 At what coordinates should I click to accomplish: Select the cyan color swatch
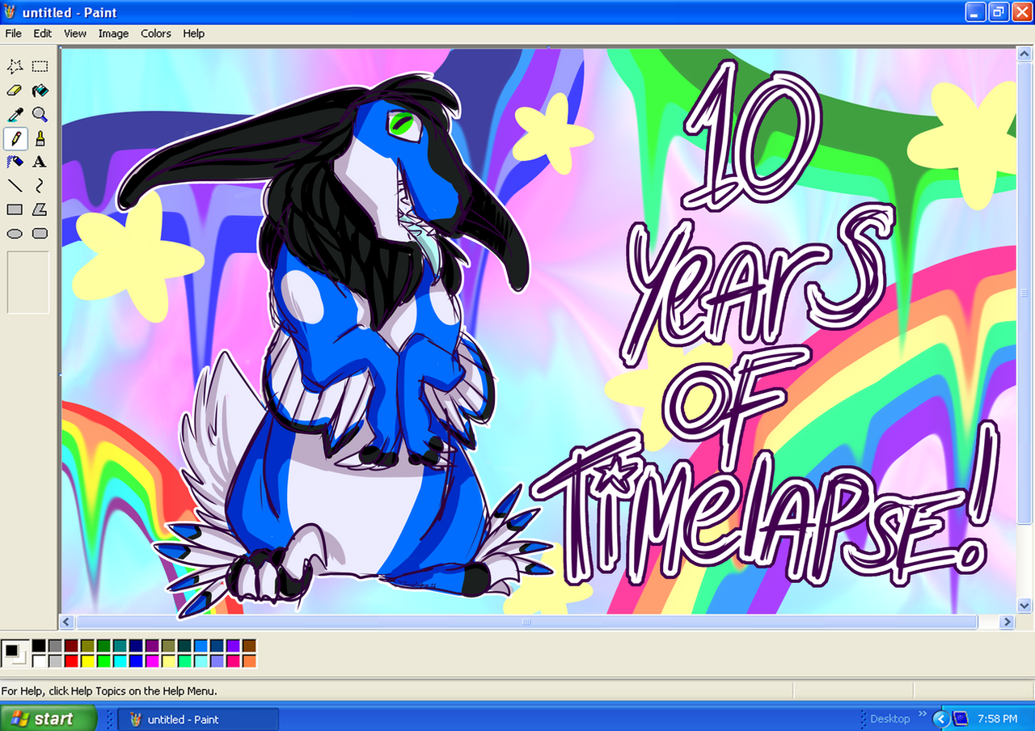[x=120, y=661]
